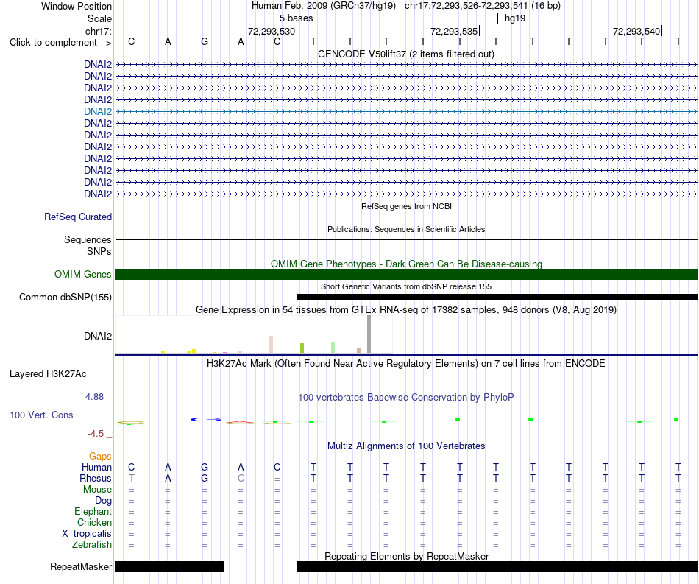Image resolution: width=699 pixels, height=584 pixels.
Task: Select the Zebrafish species label
Action: pos(92,545)
